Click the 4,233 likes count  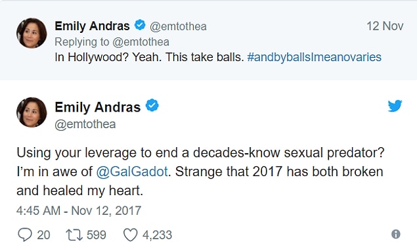coord(157,235)
